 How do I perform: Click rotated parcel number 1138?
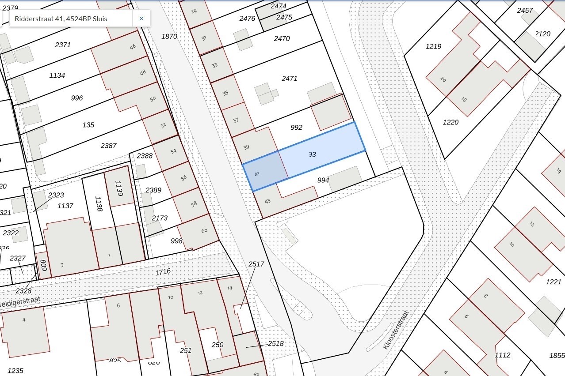pyautogui.click(x=99, y=204)
